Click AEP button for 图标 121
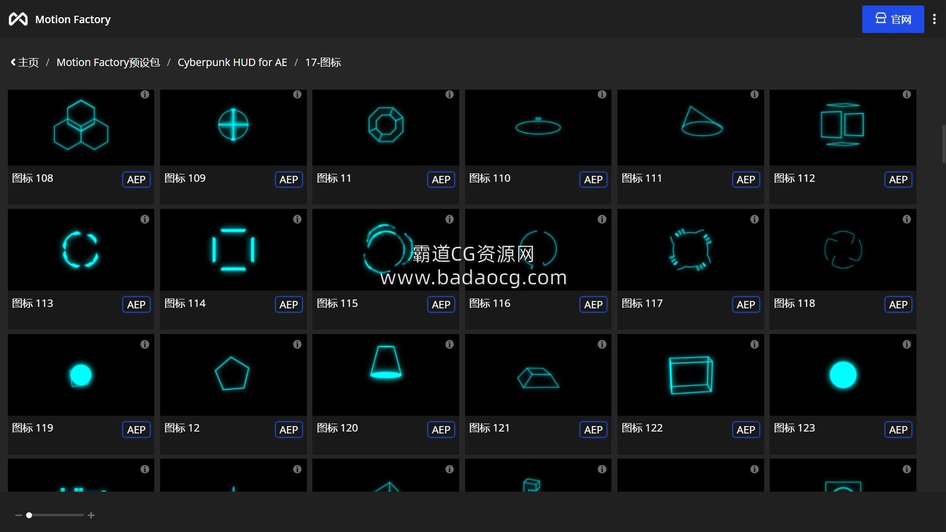 pos(593,430)
